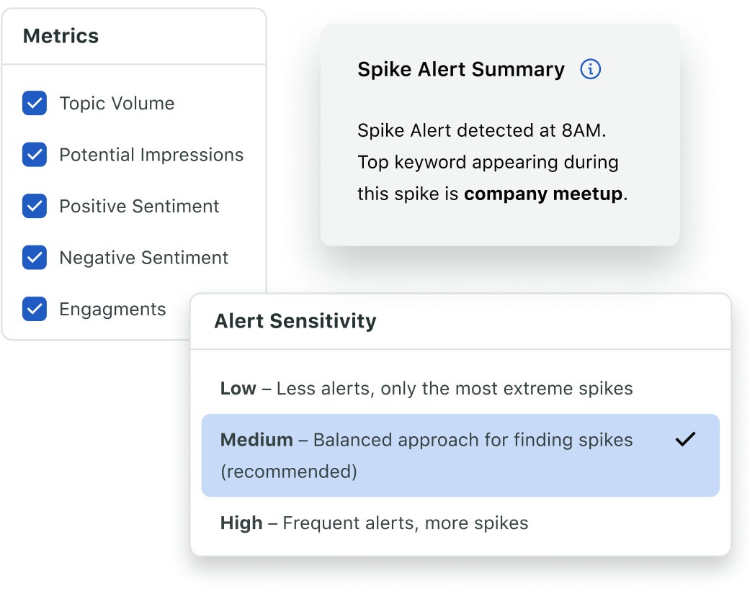This screenshot has width=755, height=591.
Task: Click the checkmark next to Medium sensitivity
Action: (687, 440)
